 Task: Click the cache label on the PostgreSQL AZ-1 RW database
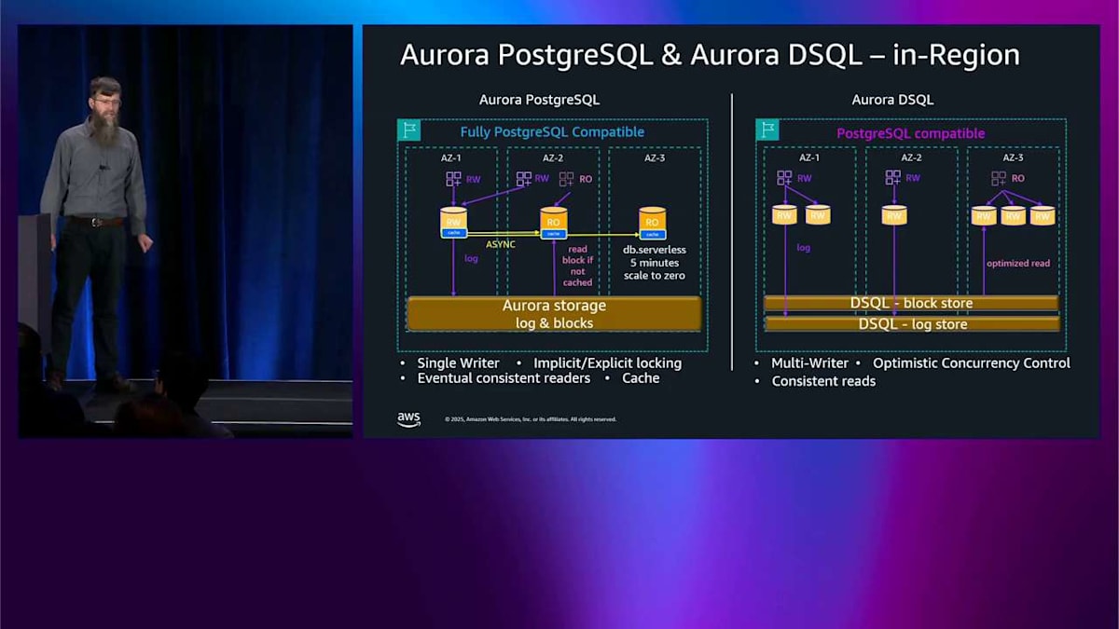pos(454,233)
